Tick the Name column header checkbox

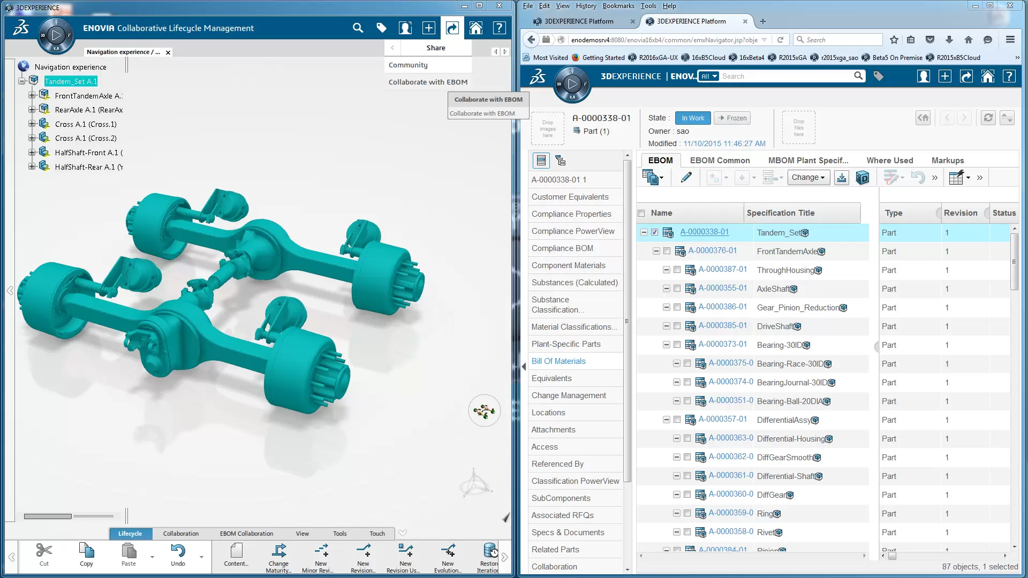[x=641, y=213]
